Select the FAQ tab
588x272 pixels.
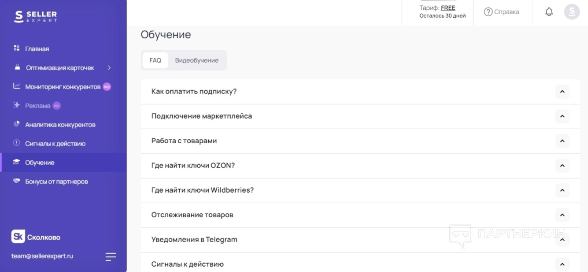(155, 60)
